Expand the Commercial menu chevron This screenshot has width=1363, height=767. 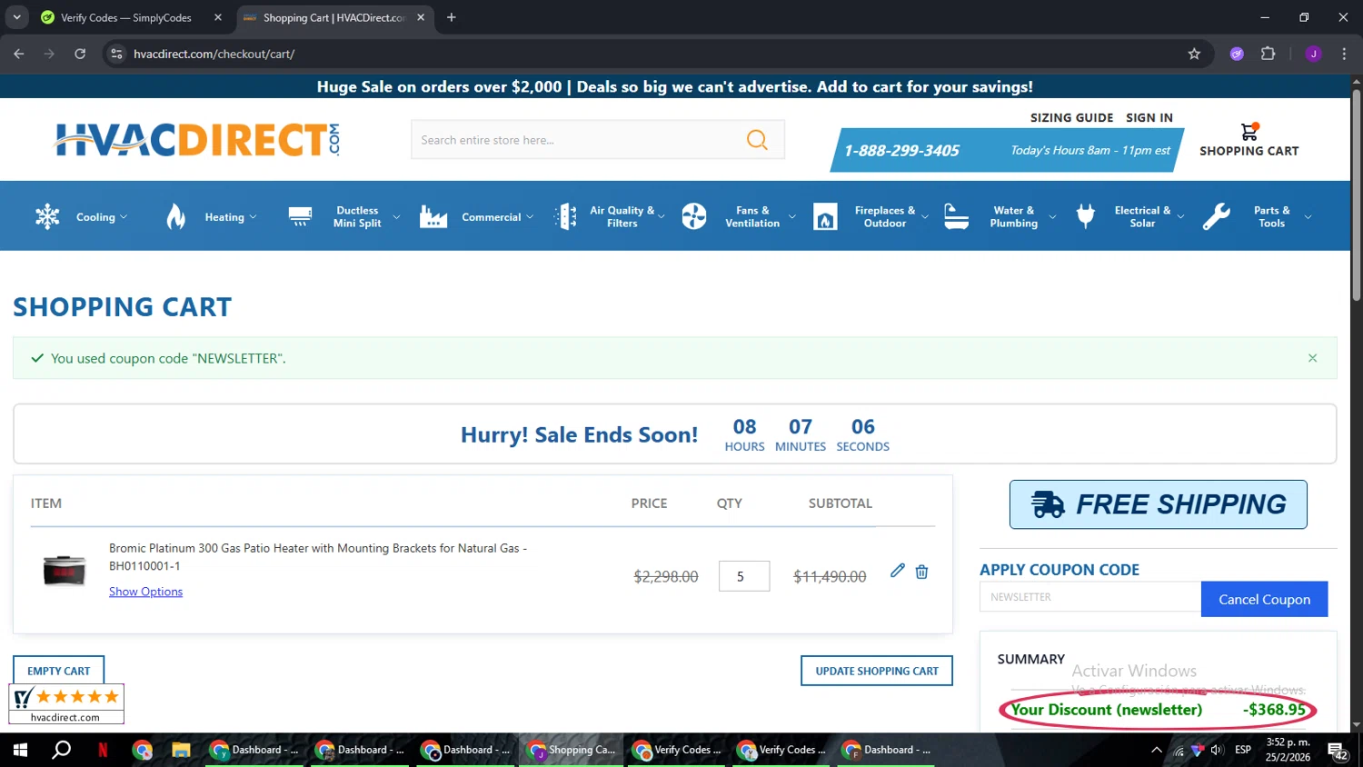[x=530, y=217]
